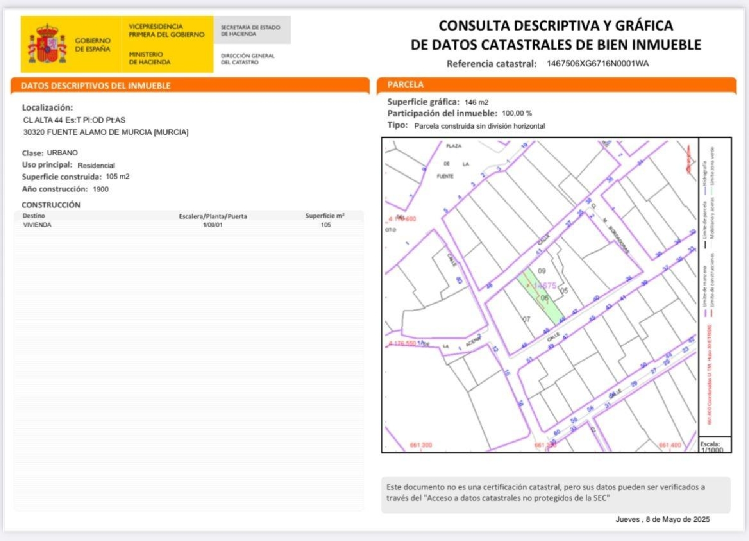The image size is (749, 541).
Task: Click the 'Escala: 1/1000' box
Action: pos(715,446)
